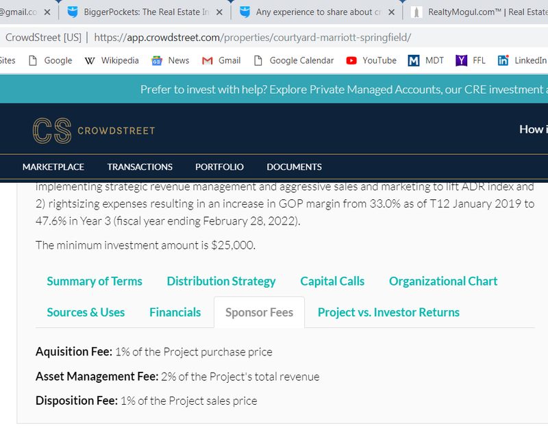The height and width of the screenshot is (441, 548).
Task: Open the Google bookmark
Action: [x=51, y=60]
